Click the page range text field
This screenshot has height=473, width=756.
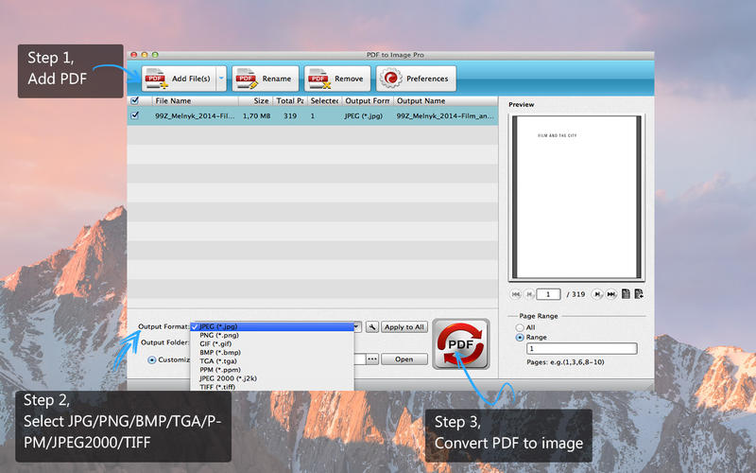pyautogui.click(x=582, y=348)
